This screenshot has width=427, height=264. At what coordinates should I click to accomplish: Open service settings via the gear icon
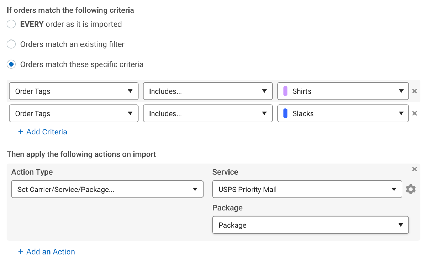coord(411,189)
